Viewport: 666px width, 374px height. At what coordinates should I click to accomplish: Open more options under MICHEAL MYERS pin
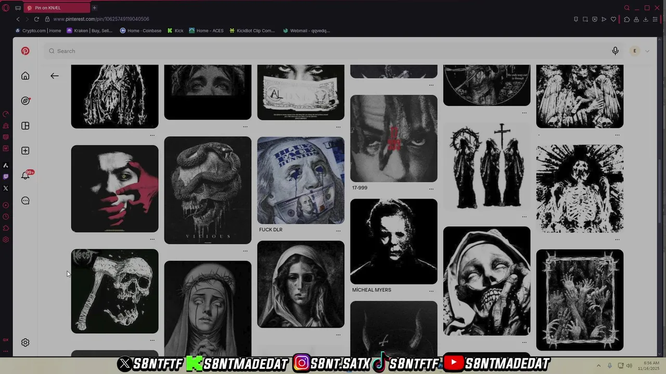point(431,291)
